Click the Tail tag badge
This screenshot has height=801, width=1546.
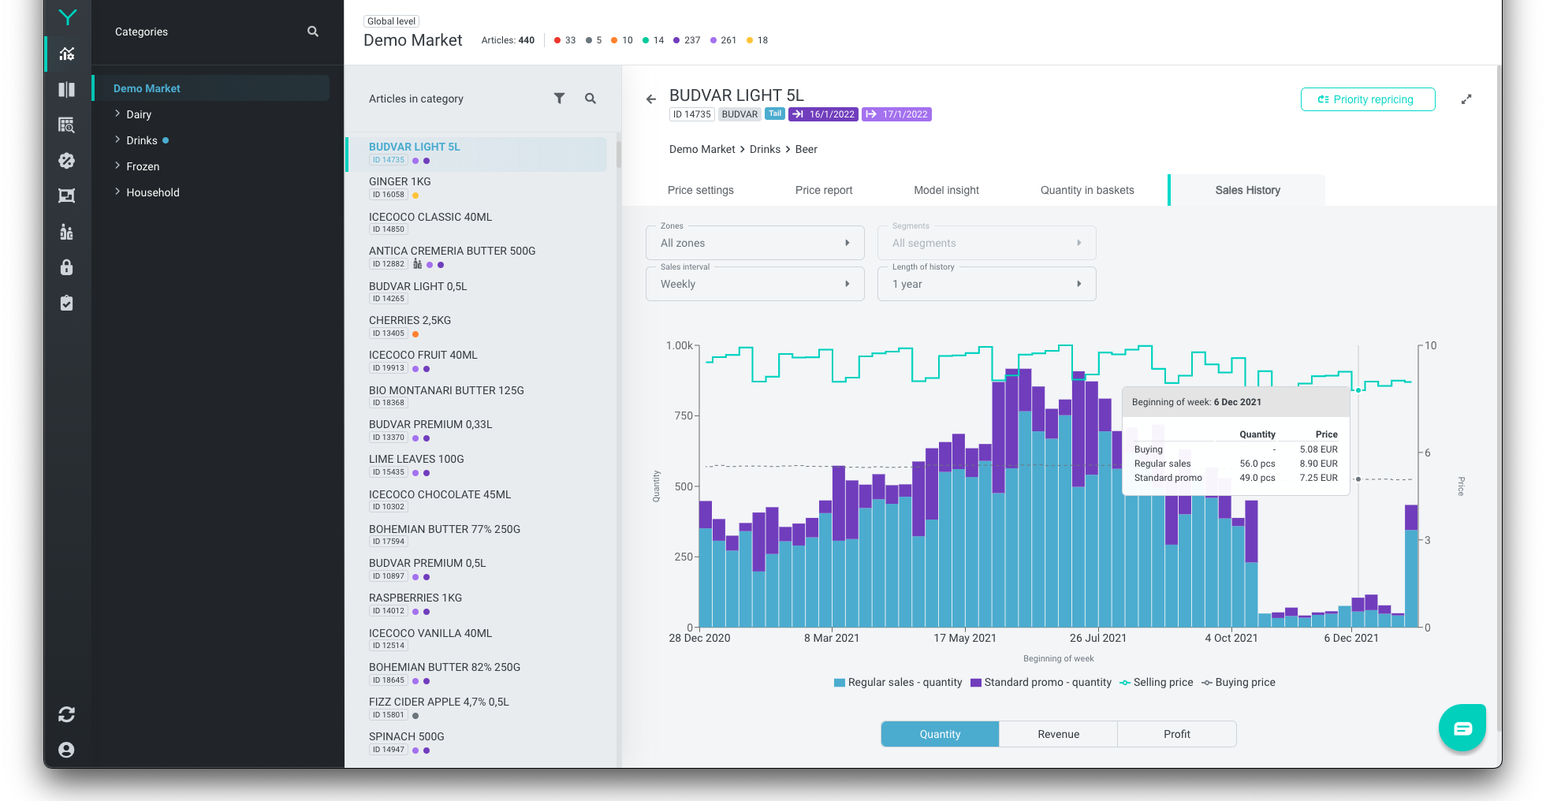(775, 114)
